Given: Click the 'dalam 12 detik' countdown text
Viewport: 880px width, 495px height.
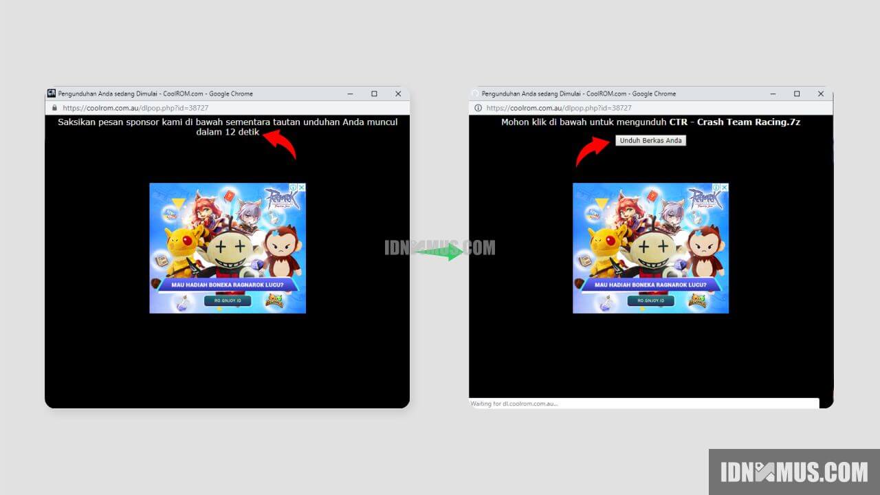Looking at the screenshot, I should tap(228, 132).
